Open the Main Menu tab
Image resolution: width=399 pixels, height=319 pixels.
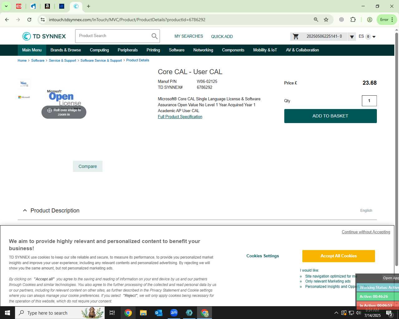(x=32, y=50)
